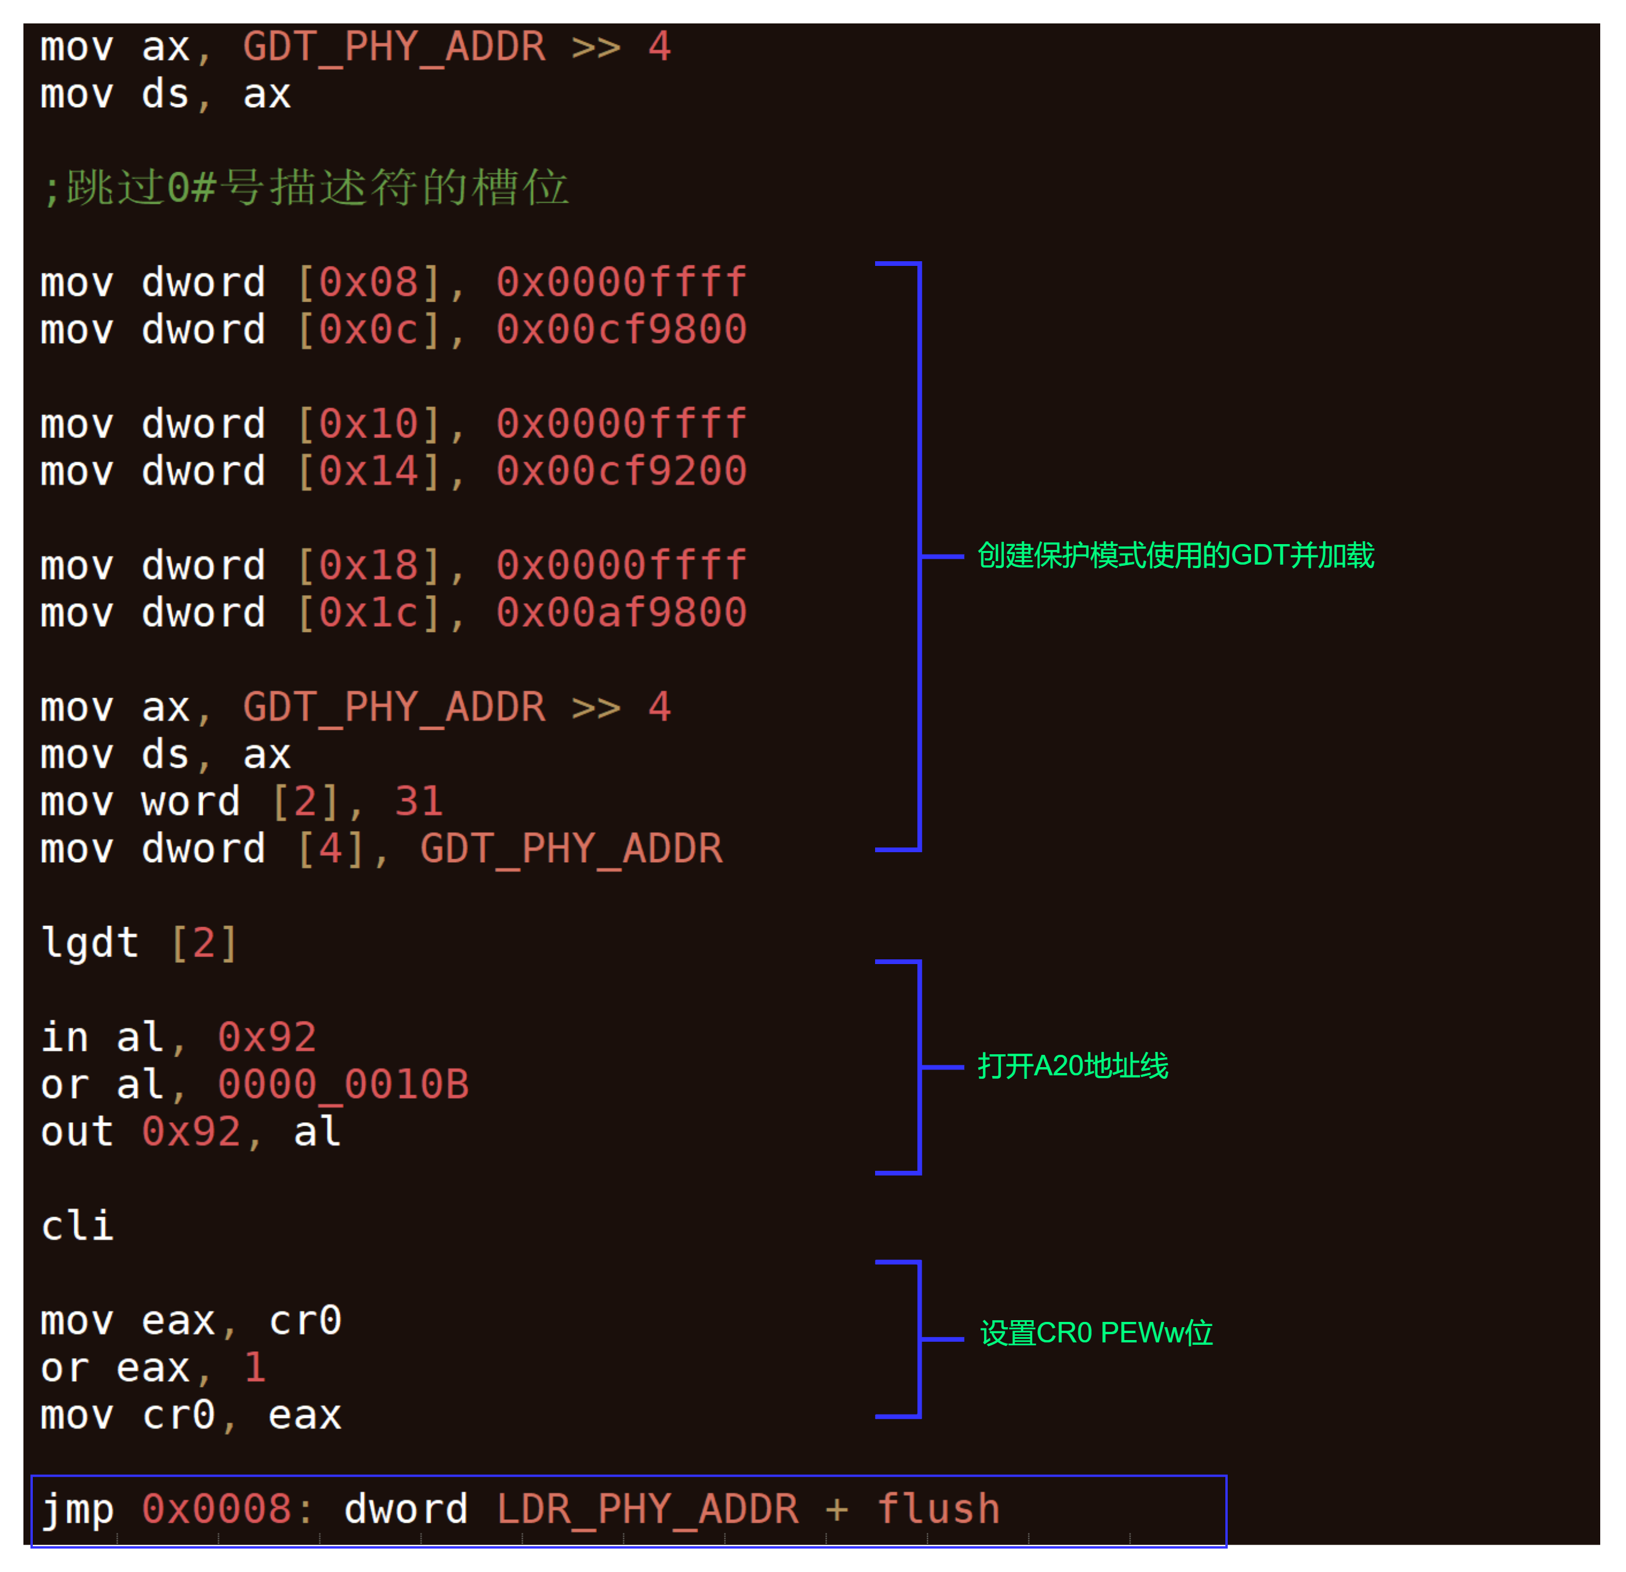Click the CR0 PE bit annotation label

[x=1095, y=1333]
